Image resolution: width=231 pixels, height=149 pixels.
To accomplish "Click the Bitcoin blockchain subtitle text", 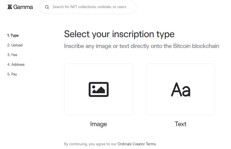I will point(142,46).
